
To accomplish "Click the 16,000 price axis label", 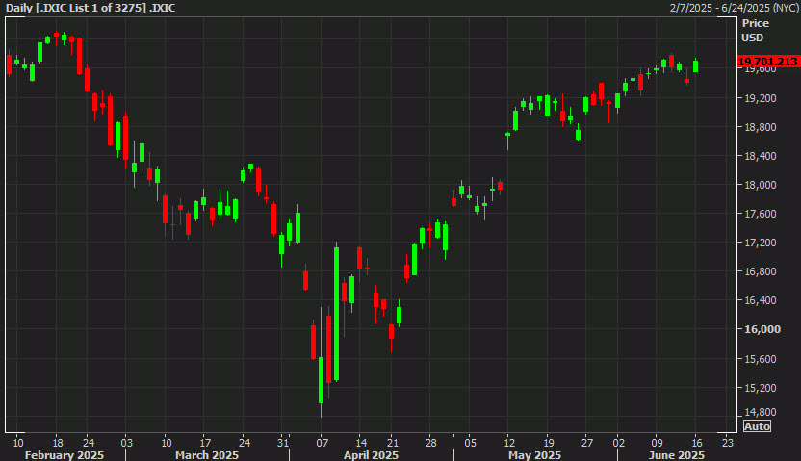I will 762,329.
